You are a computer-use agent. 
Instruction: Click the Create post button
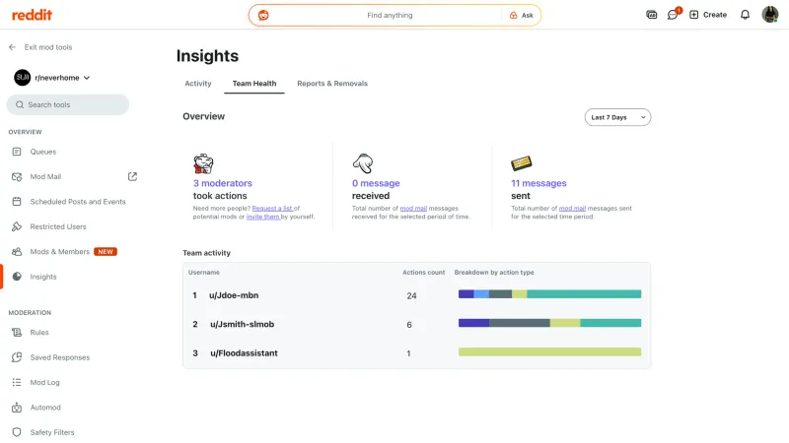click(707, 15)
